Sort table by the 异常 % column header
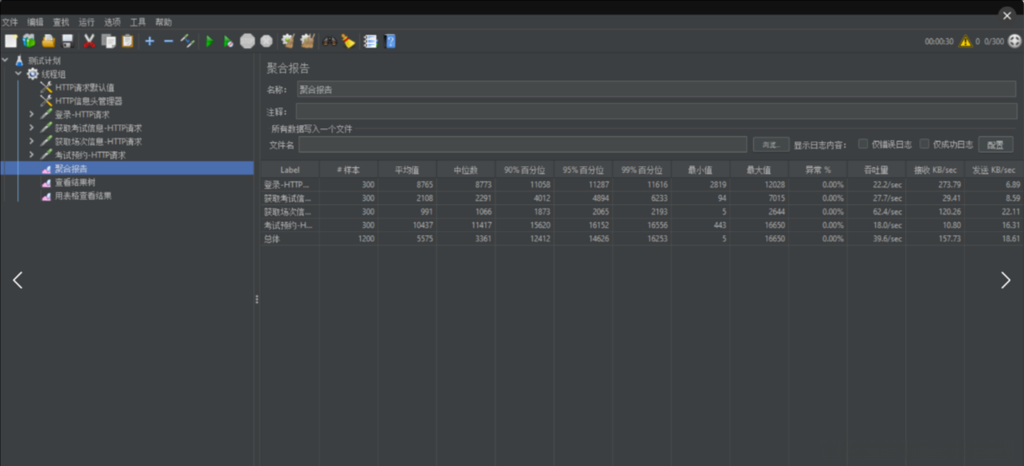 point(818,169)
